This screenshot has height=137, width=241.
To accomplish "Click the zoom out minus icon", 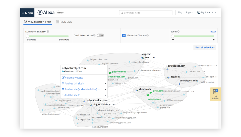I will point(173,40).
